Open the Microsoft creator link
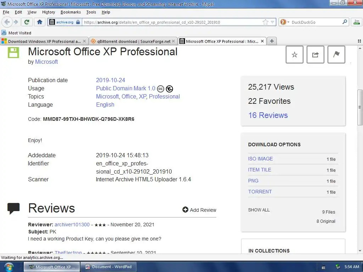The image size is (363, 272). (46, 62)
